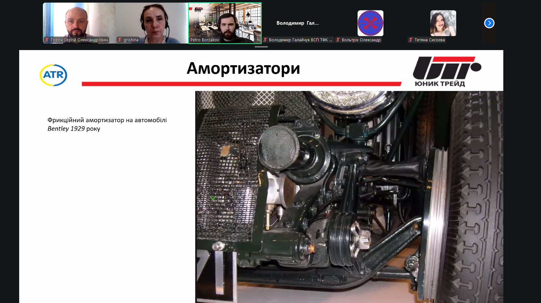Click the ATR logo on slide

coord(53,75)
